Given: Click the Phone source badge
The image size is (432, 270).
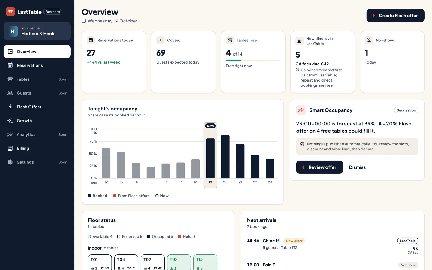Looking at the screenshot, I should coord(408,265).
